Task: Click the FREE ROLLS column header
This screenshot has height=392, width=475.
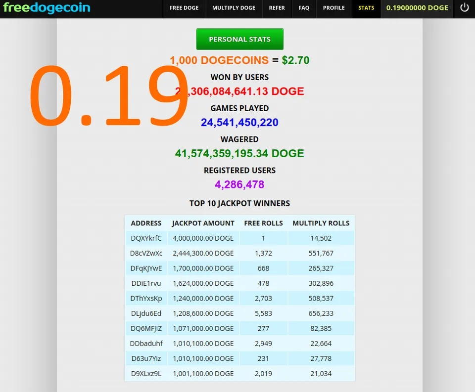Action: click(264, 223)
